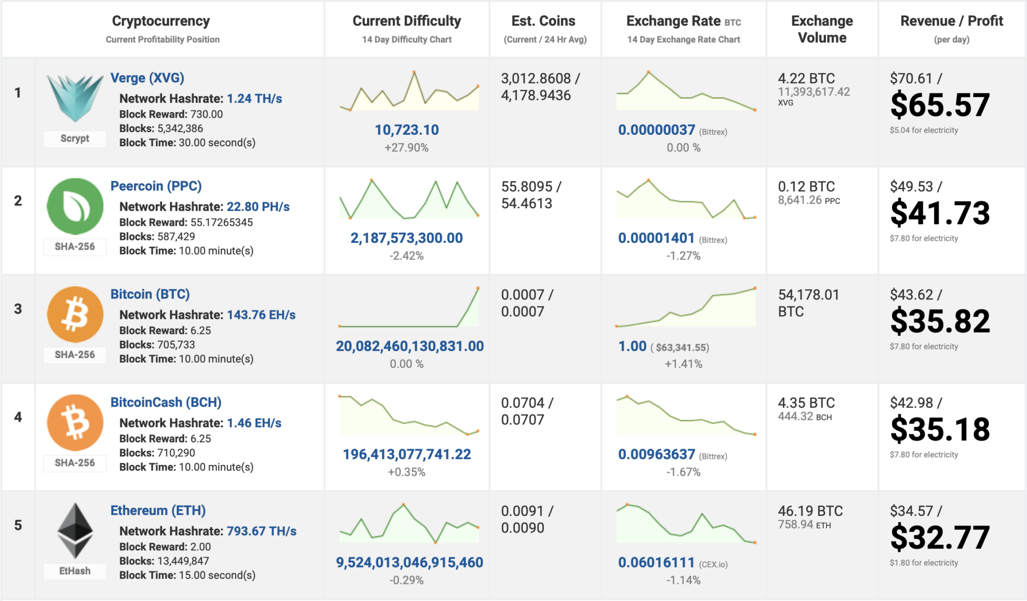Click Bitcoin difficulty 20,082,460,130,831.00

point(410,347)
